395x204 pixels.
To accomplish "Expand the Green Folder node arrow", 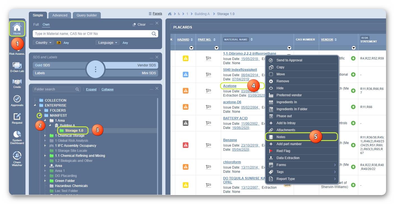I will click(x=45, y=181).
